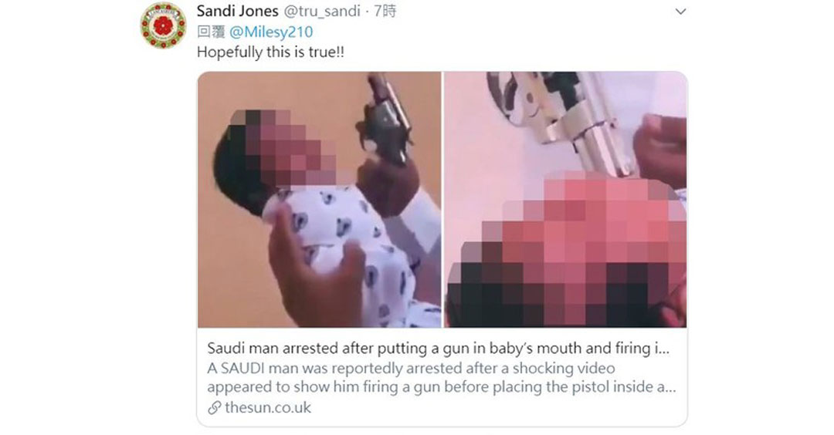Click the link chain icon beside thesun.co.uk

(215, 408)
